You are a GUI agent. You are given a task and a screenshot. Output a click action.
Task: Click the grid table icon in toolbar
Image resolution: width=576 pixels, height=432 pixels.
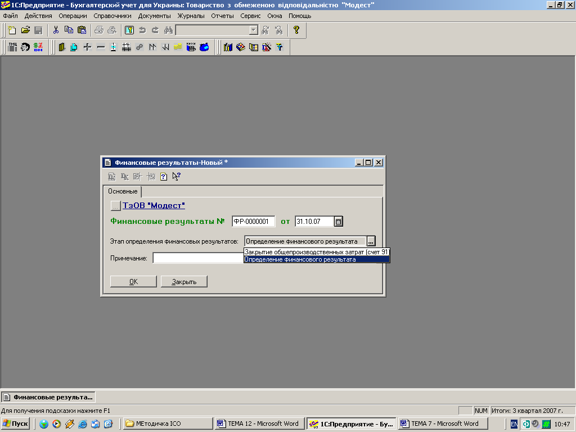click(x=127, y=47)
